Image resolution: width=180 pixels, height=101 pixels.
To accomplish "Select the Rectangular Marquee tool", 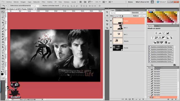I will tap(3, 15).
